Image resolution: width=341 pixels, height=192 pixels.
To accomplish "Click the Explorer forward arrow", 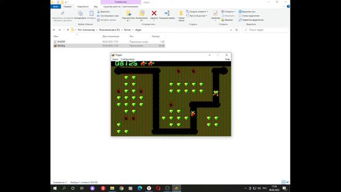I will point(60,30).
